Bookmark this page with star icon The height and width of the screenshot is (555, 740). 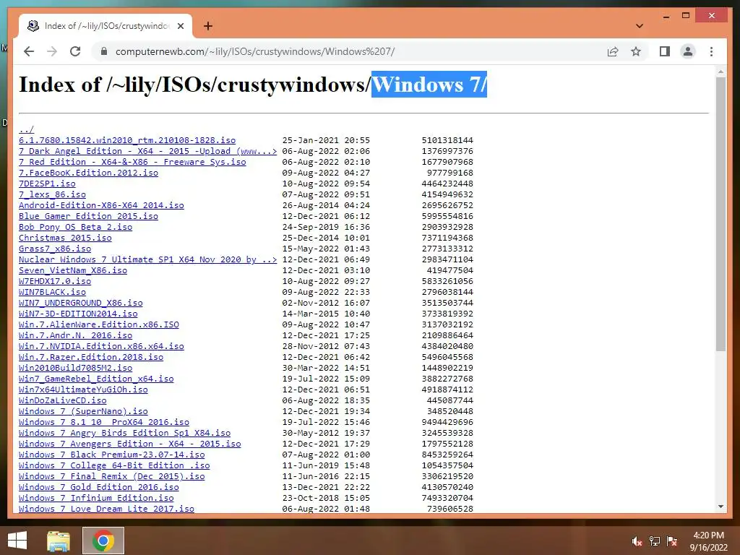[636, 51]
